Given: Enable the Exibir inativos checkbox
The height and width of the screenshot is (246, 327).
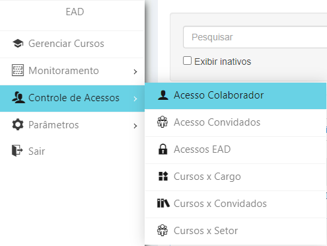Looking at the screenshot, I should (x=187, y=61).
